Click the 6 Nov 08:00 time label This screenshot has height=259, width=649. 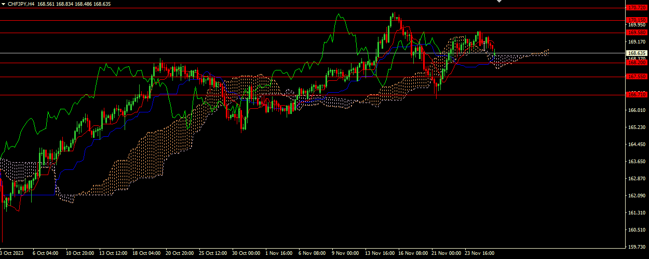(x=313, y=254)
